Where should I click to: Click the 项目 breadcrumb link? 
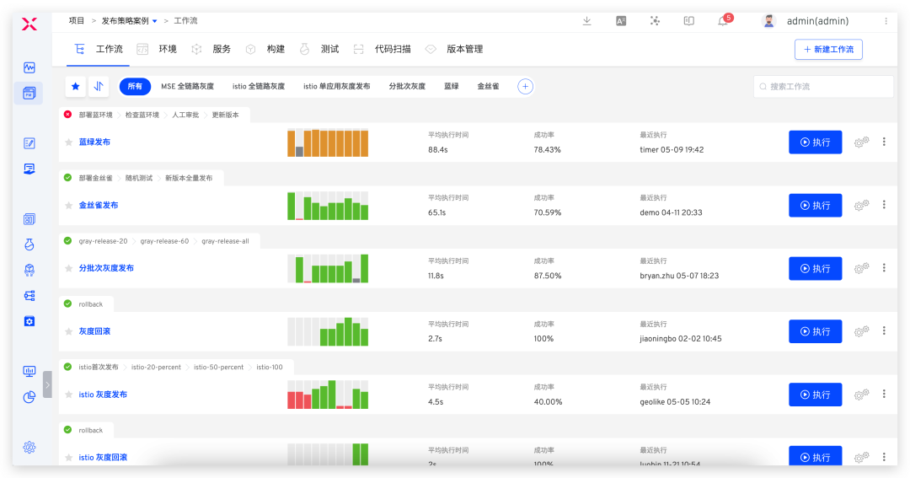click(x=77, y=21)
